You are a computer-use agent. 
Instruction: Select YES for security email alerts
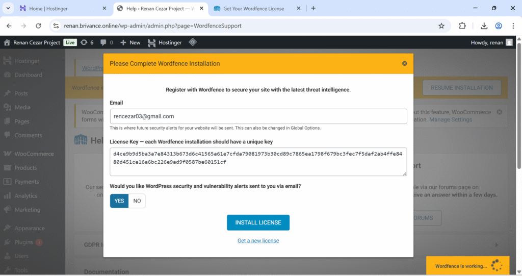119,201
